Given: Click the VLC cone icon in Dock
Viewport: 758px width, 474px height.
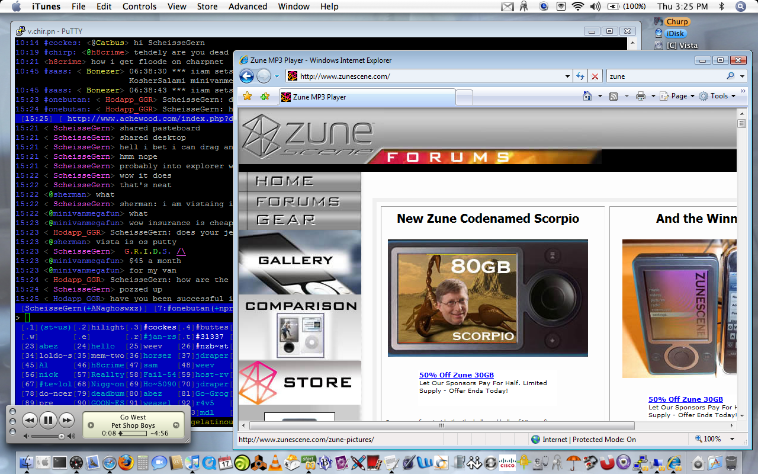Looking at the screenshot, I should pos(275,463).
